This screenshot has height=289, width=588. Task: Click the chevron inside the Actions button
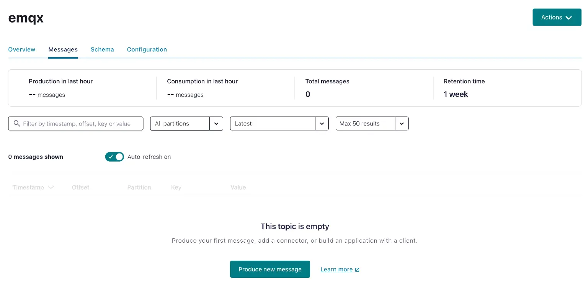click(569, 17)
